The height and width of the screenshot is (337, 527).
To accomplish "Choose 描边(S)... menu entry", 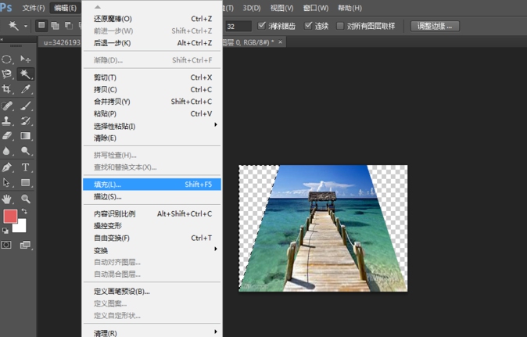I will pos(152,196).
